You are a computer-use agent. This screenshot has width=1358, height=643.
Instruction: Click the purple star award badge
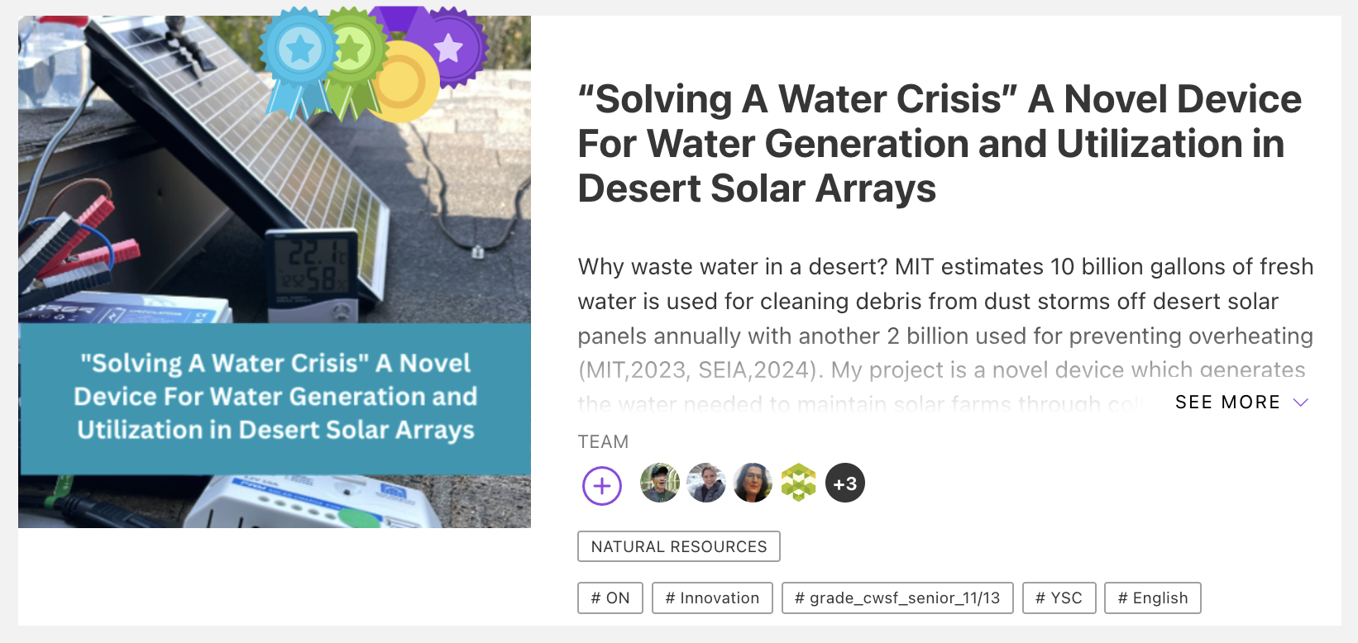pos(451,48)
